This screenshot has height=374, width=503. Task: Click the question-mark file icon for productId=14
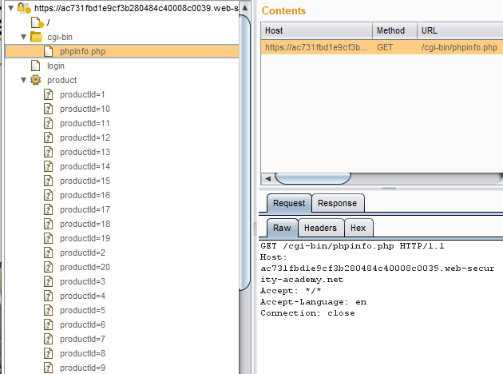click(x=49, y=166)
